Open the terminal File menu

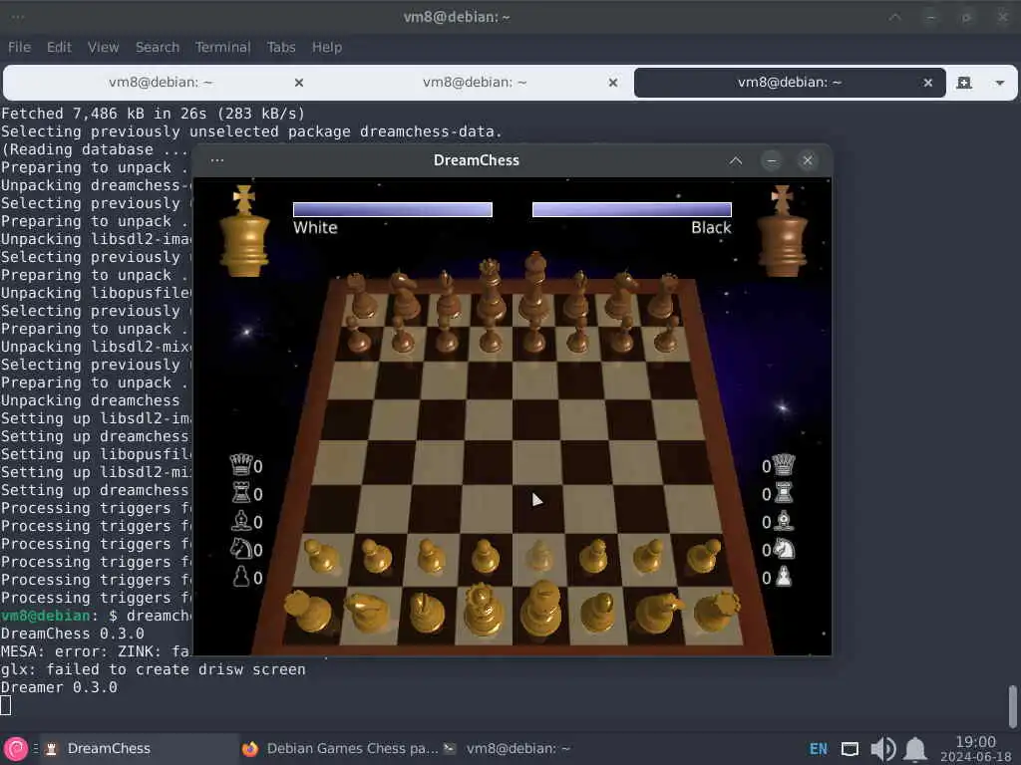[x=19, y=47]
